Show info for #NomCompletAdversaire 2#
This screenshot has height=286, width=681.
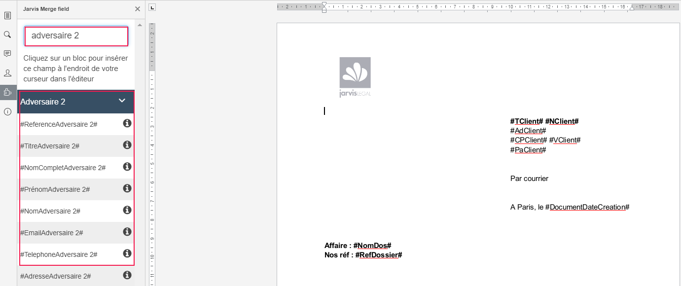point(127,167)
